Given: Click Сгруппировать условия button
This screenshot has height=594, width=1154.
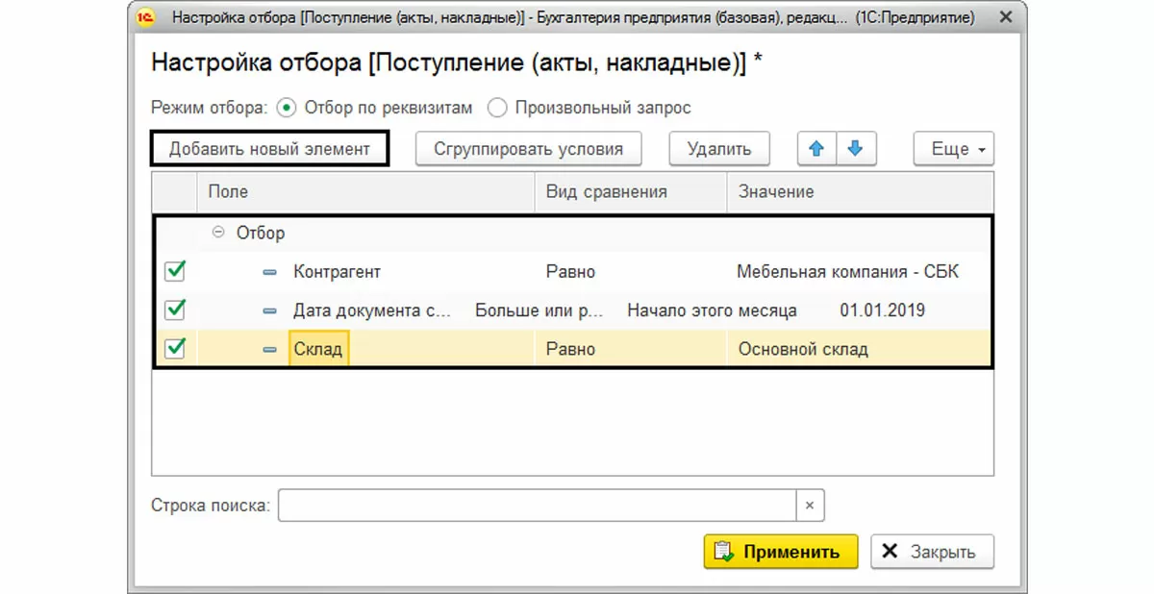Looking at the screenshot, I should pyautogui.click(x=528, y=149).
